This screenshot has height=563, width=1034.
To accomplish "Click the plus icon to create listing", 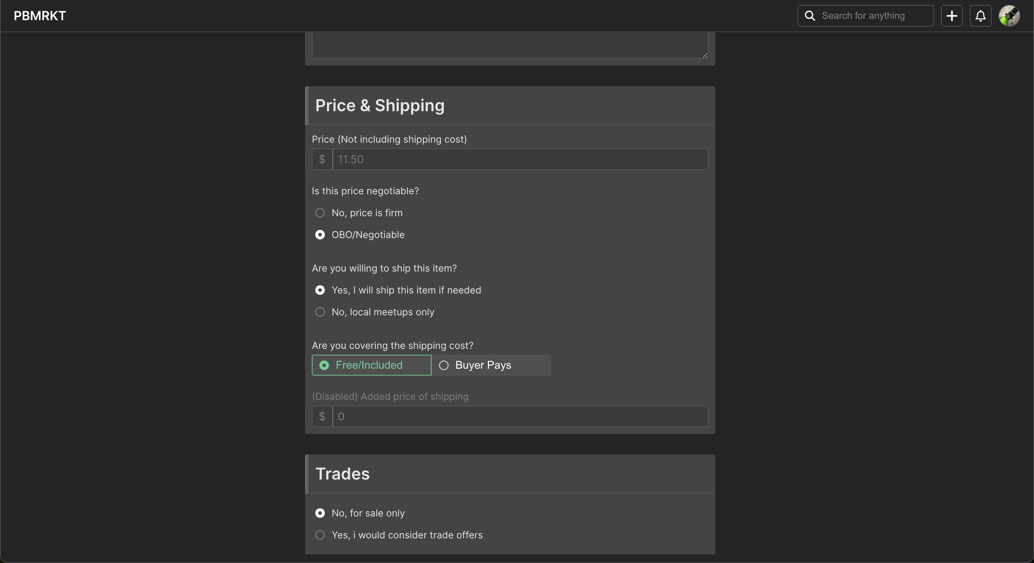I will click(952, 16).
